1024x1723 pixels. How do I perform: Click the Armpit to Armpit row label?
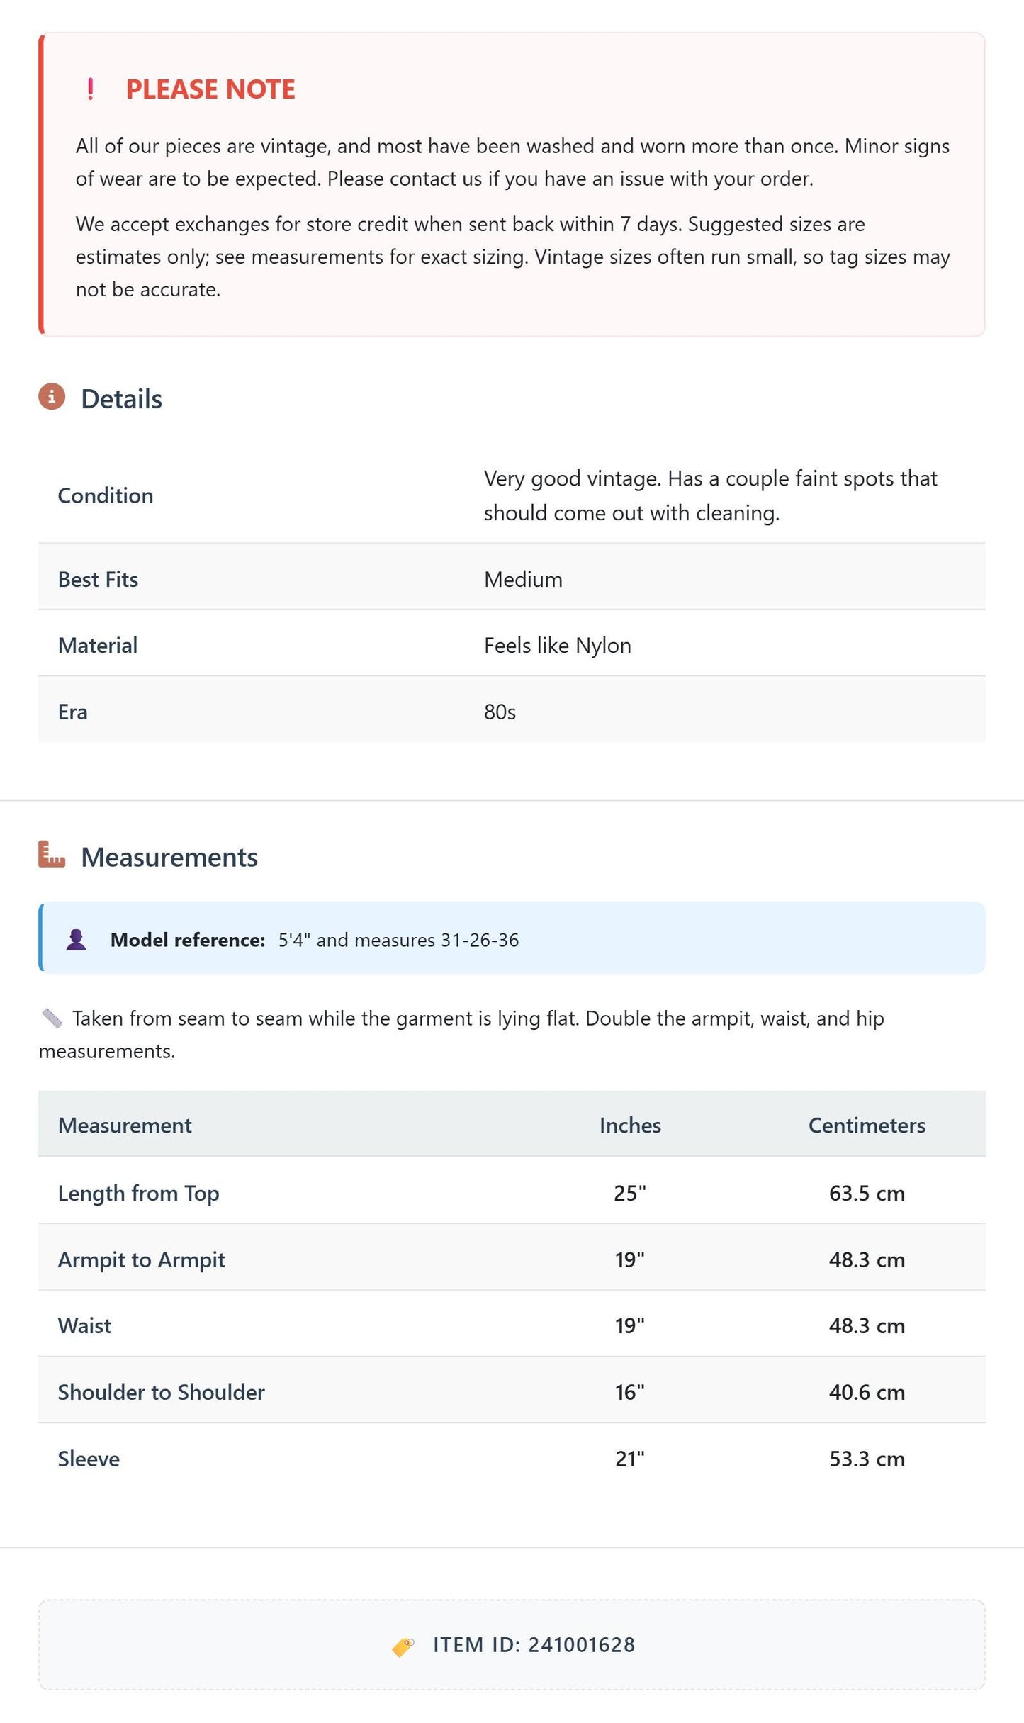[142, 1259]
